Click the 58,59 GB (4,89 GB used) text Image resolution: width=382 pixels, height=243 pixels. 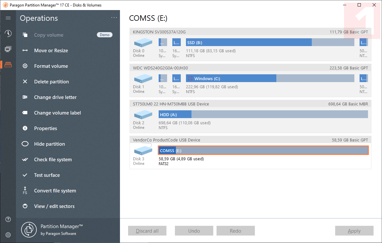pyautogui.click(x=181, y=159)
